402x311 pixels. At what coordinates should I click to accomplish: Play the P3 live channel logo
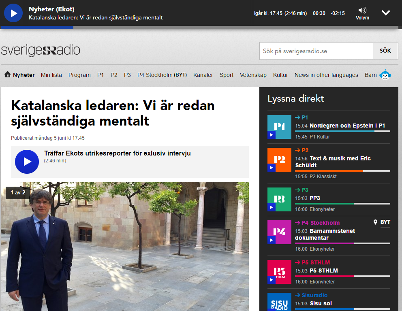279,199
